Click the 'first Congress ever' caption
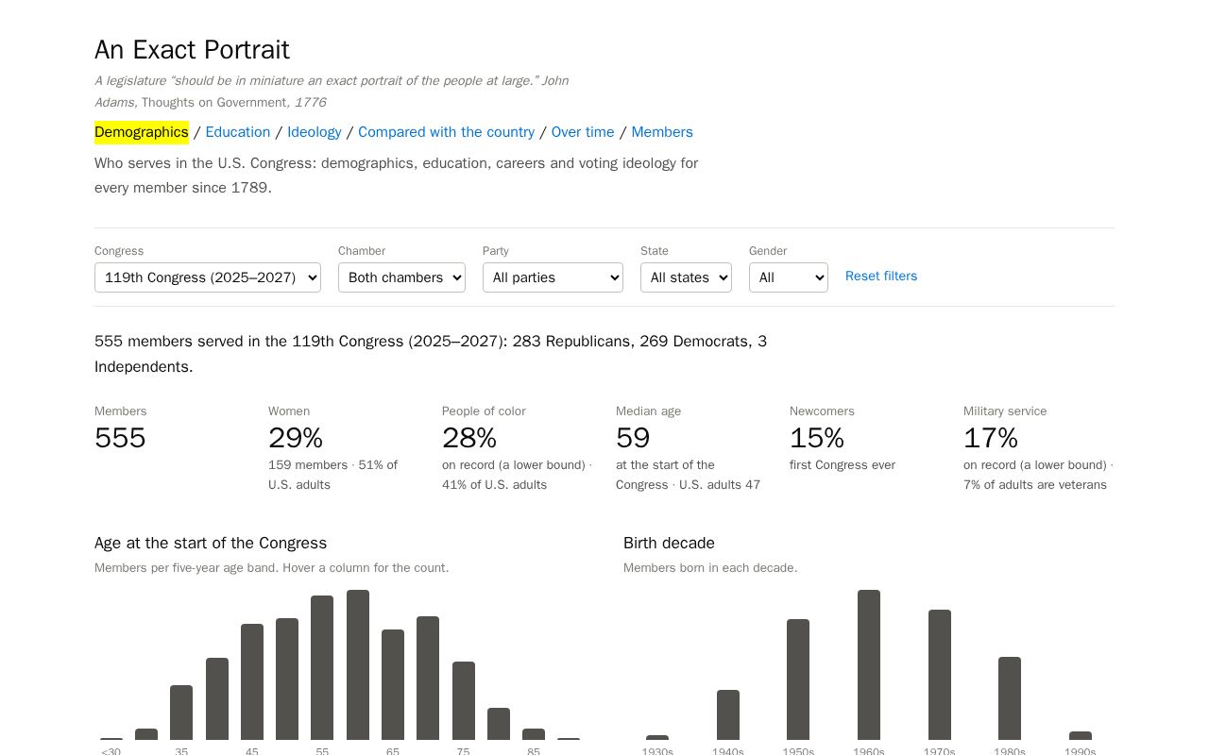 pos(843,465)
